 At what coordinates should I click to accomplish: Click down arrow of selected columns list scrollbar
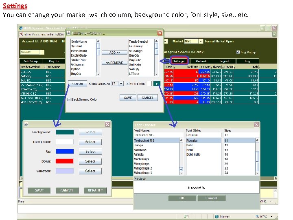click(156, 74)
